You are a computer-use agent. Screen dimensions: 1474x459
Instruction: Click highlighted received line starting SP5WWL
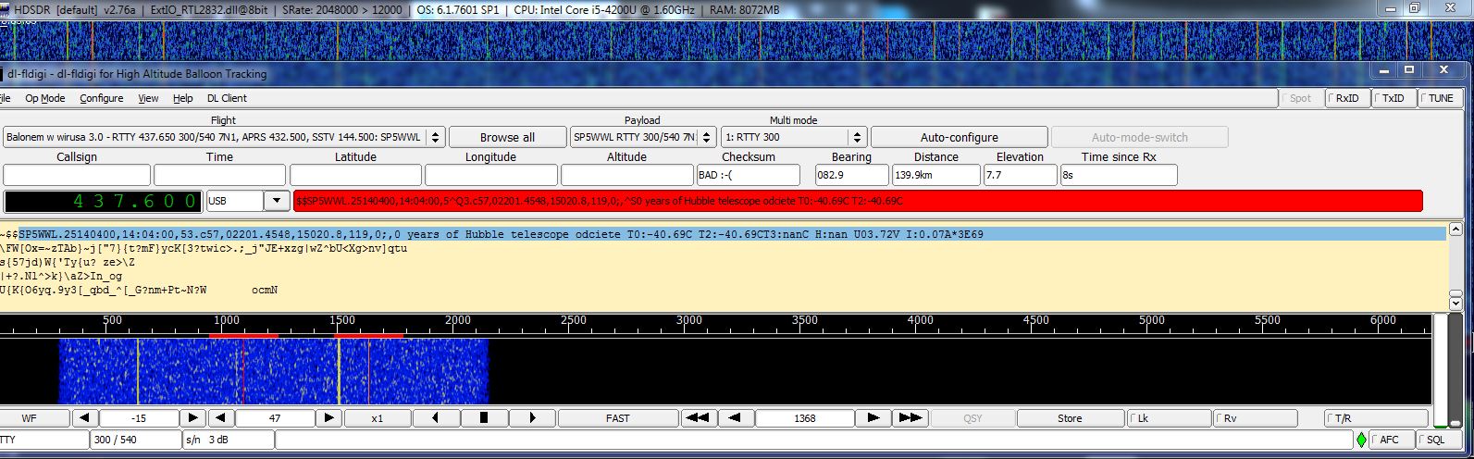(732, 234)
